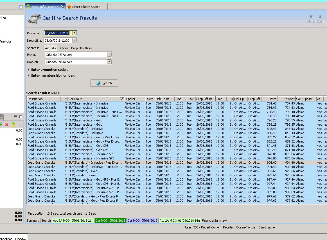Click the blue info icon

[x=20, y=124]
